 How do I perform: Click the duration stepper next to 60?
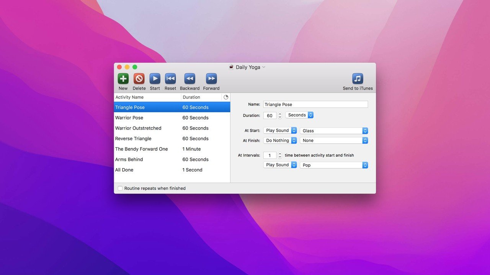click(x=280, y=115)
